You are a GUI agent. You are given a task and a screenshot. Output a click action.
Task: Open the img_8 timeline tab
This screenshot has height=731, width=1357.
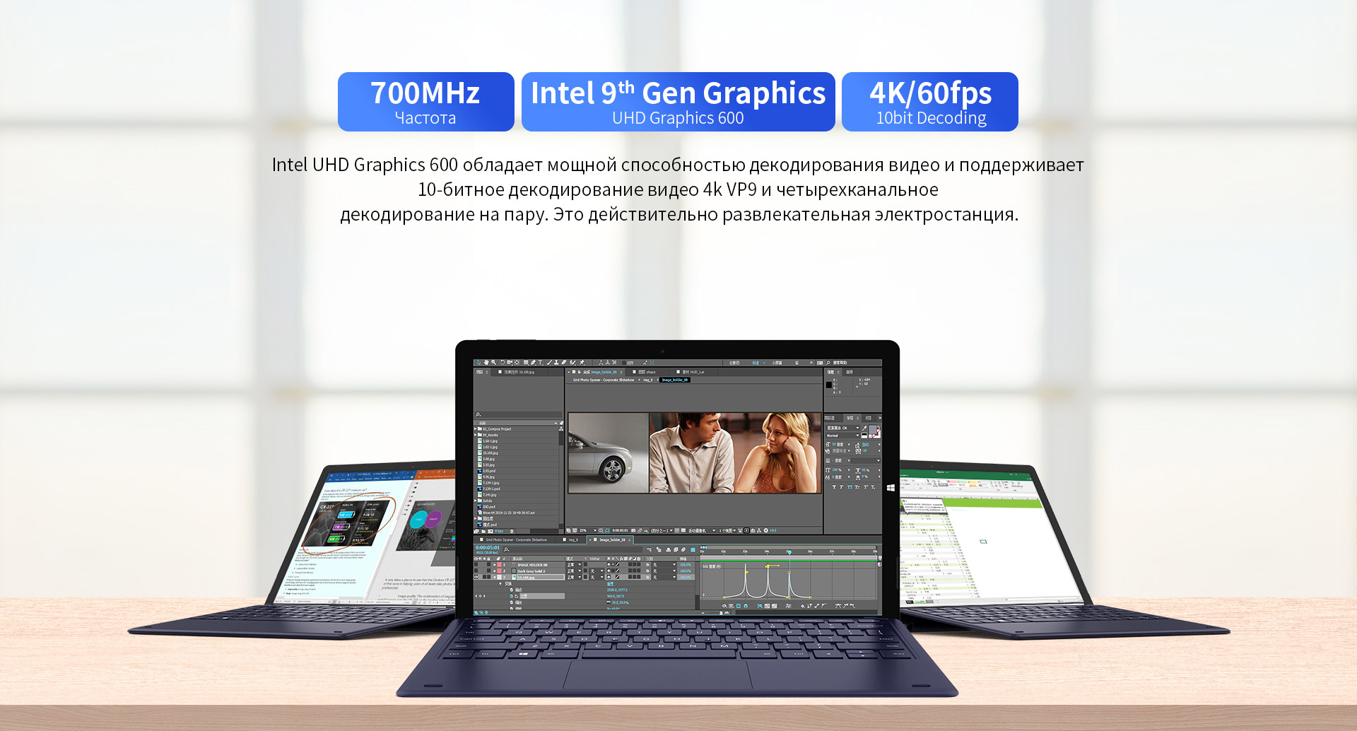click(x=572, y=539)
